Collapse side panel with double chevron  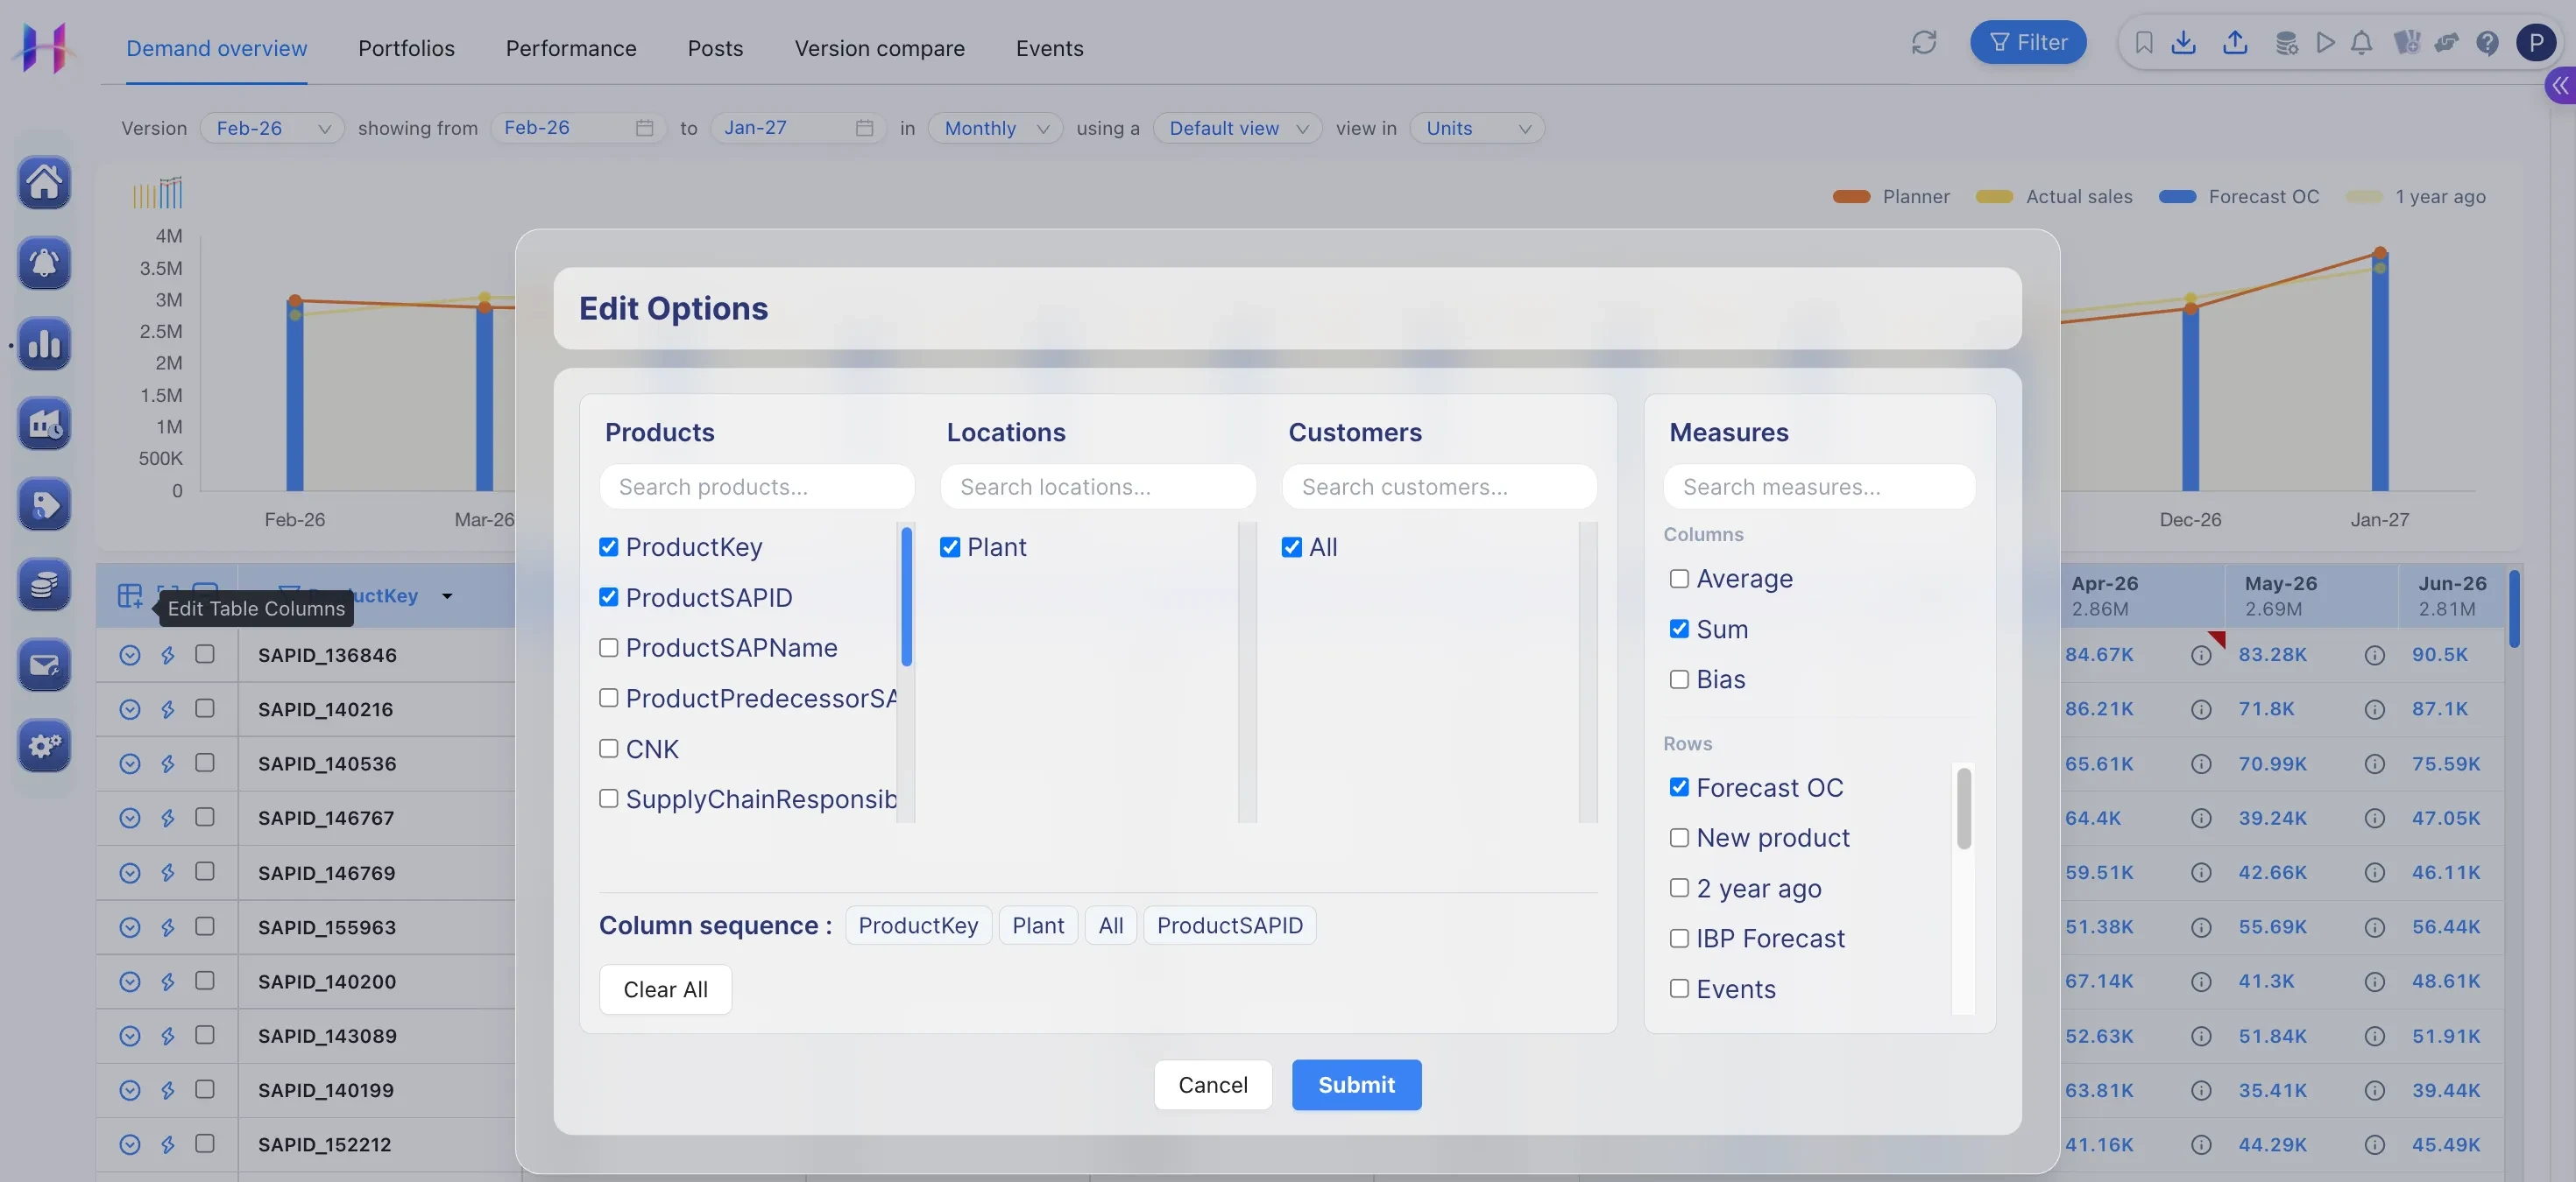coord(2560,86)
